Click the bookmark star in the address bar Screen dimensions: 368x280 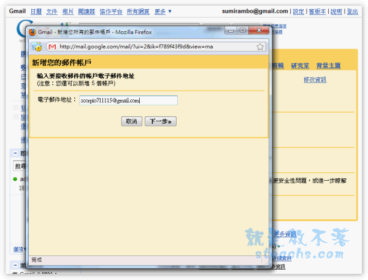260,47
